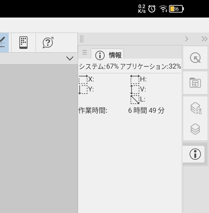Click the 作業時間 work time label
This screenshot has width=209, height=213.
coord(93,110)
